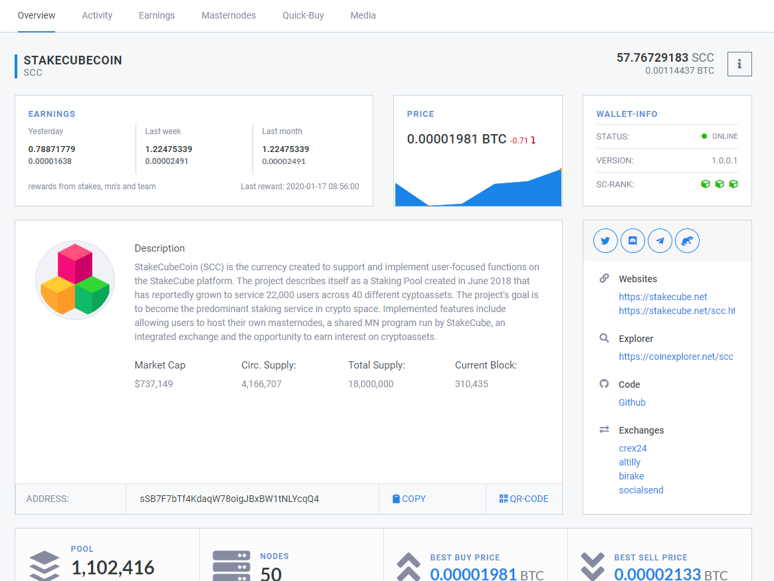The image size is (774, 581).
Task: Click the Nodes server icon
Action: tap(231, 566)
